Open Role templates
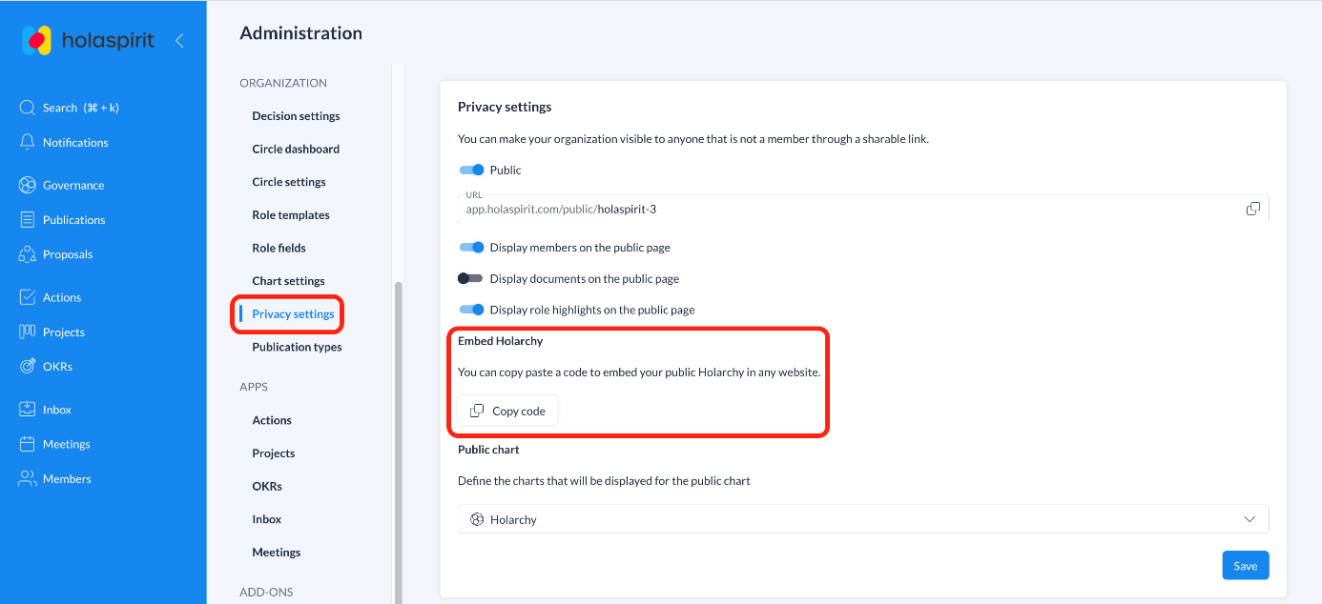 [291, 214]
